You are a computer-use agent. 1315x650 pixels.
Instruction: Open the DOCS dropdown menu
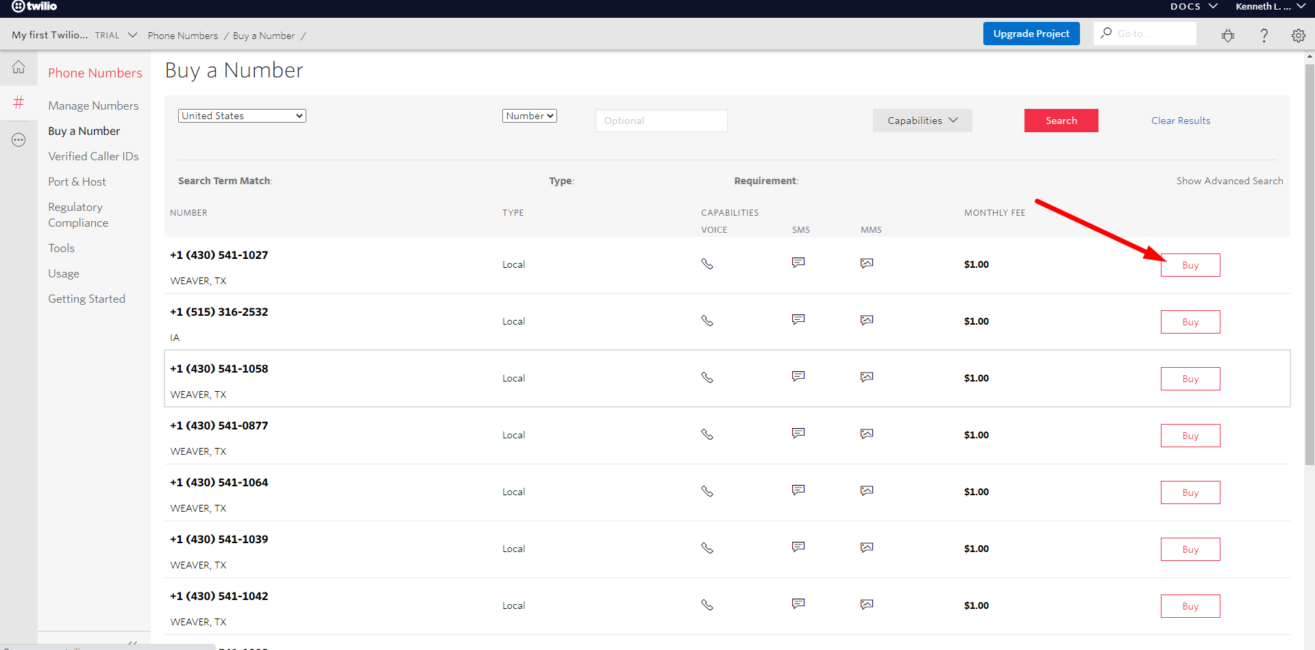click(x=1194, y=6)
